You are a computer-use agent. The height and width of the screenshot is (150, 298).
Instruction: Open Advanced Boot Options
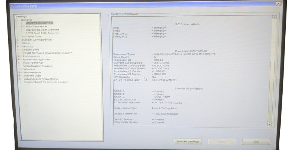pos(42,30)
